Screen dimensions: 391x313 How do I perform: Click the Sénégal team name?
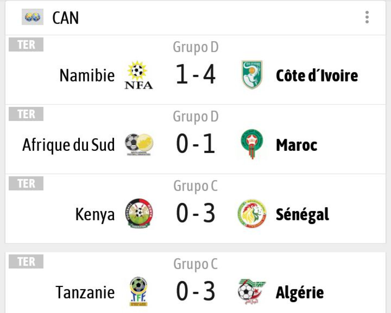(301, 214)
